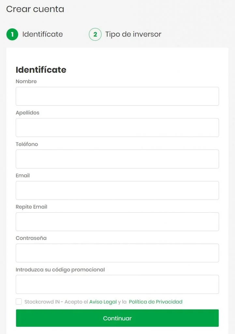The height and width of the screenshot is (334, 235).
Task: Open the 'Política de Privacidad' link
Action: tap(155, 302)
